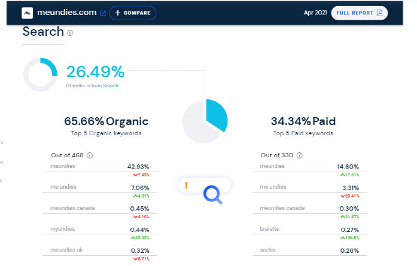Viewport: 417px width, 266px height.
Task: Click the 7.06% organic value
Action: (x=140, y=188)
